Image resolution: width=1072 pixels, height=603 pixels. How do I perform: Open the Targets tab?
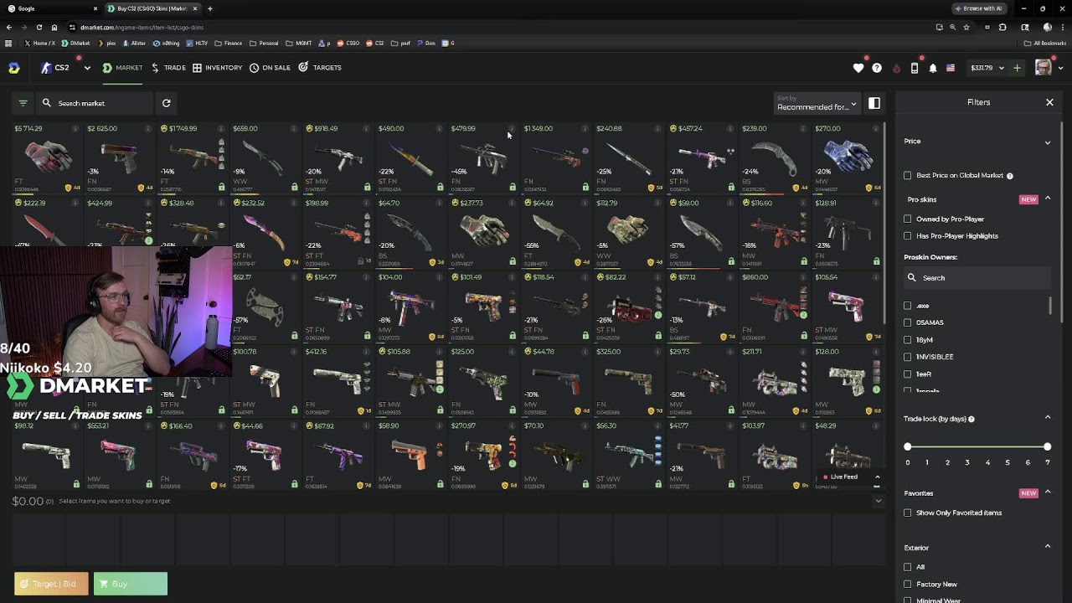[x=320, y=68]
